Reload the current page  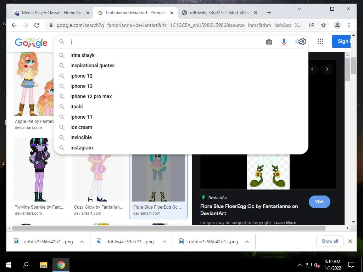pyautogui.click(x=37, y=25)
